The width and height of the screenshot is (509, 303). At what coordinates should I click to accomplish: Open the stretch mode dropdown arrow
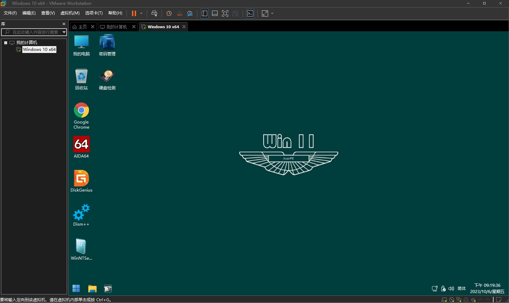(x=272, y=13)
